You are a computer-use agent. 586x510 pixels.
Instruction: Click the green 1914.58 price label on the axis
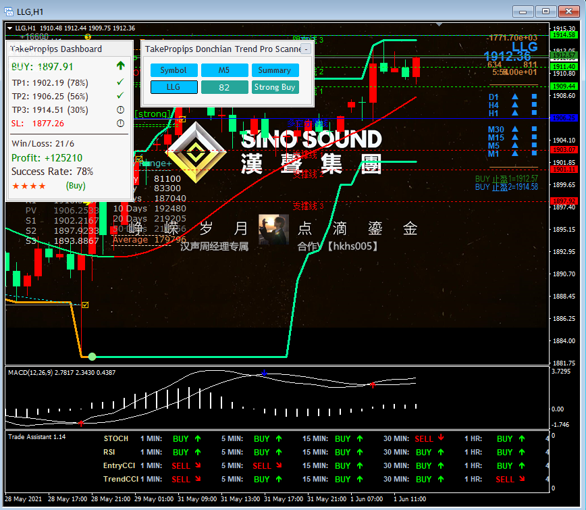(x=564, y=34)
